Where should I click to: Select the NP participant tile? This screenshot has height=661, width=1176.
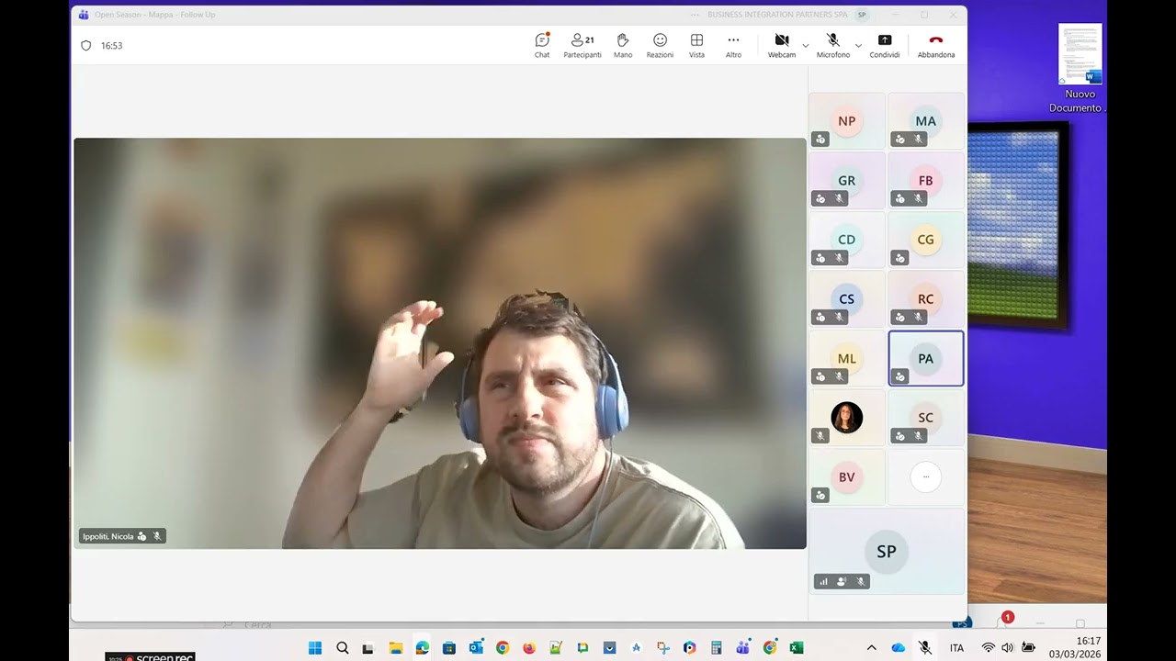(x=847, y=120)
